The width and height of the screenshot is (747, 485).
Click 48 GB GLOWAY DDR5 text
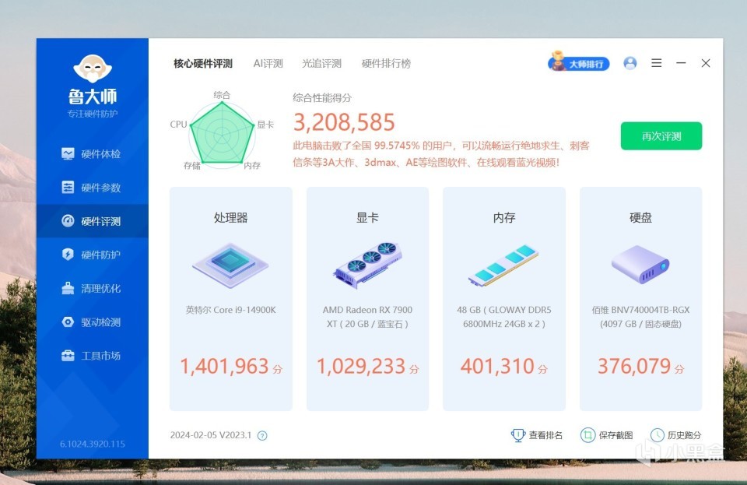tap(504, 317)
